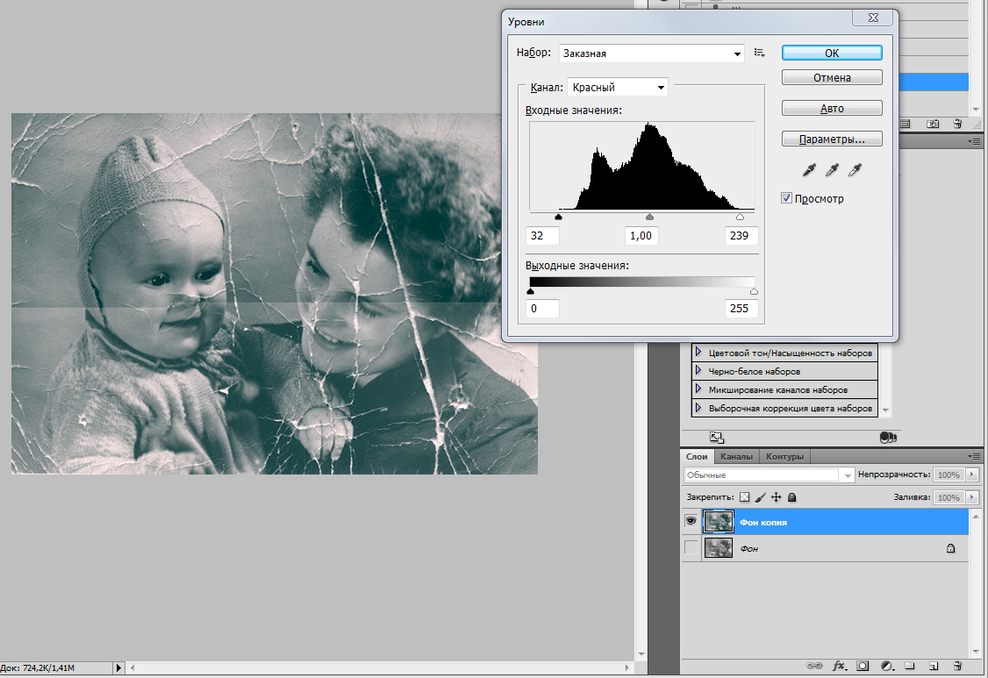Image resolution: width=988 pixels, height=678 pixels.
Task: Expand Черно-белое наборов presets
Action: tap(699, 371)
